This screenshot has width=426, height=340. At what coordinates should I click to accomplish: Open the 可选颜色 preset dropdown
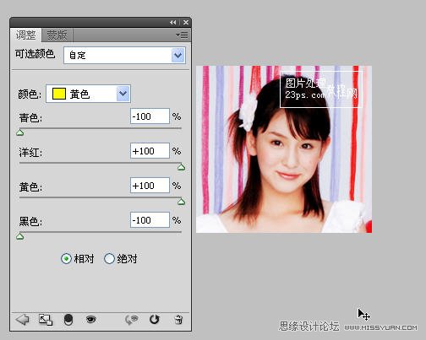pyautogui.click(x=124, y=55)
